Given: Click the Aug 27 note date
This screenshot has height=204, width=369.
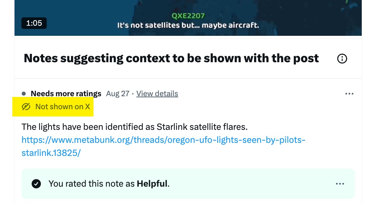Looking at the screenshot, I should (x=118, y=94).
